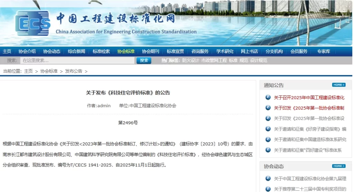354x192 pixels.
Task: Click the 协会动态 sidebar heading
Action: (274, 166)
